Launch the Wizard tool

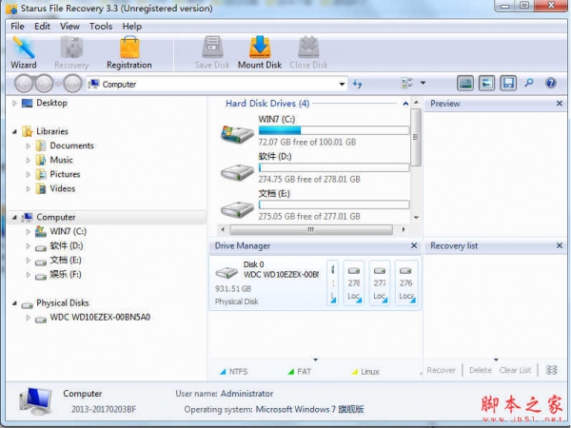pos(23,52)
